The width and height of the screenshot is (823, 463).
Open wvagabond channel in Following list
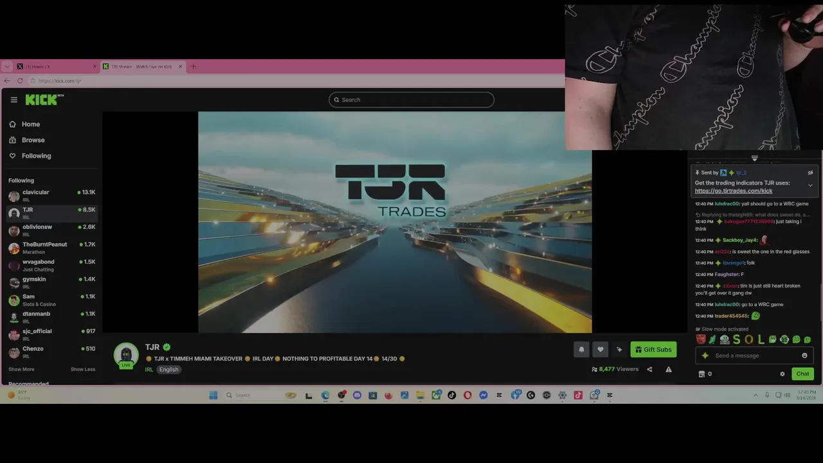(x=51, y=265)
